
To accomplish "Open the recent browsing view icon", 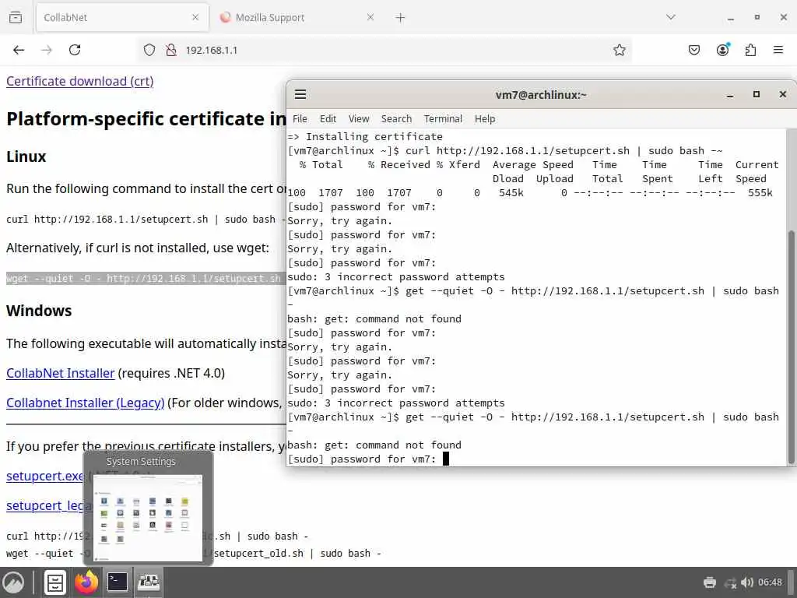I will (x=16, y=17).
